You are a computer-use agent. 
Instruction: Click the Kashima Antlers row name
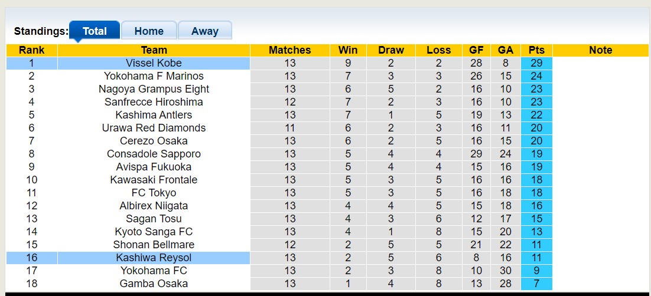click(154, 115)
